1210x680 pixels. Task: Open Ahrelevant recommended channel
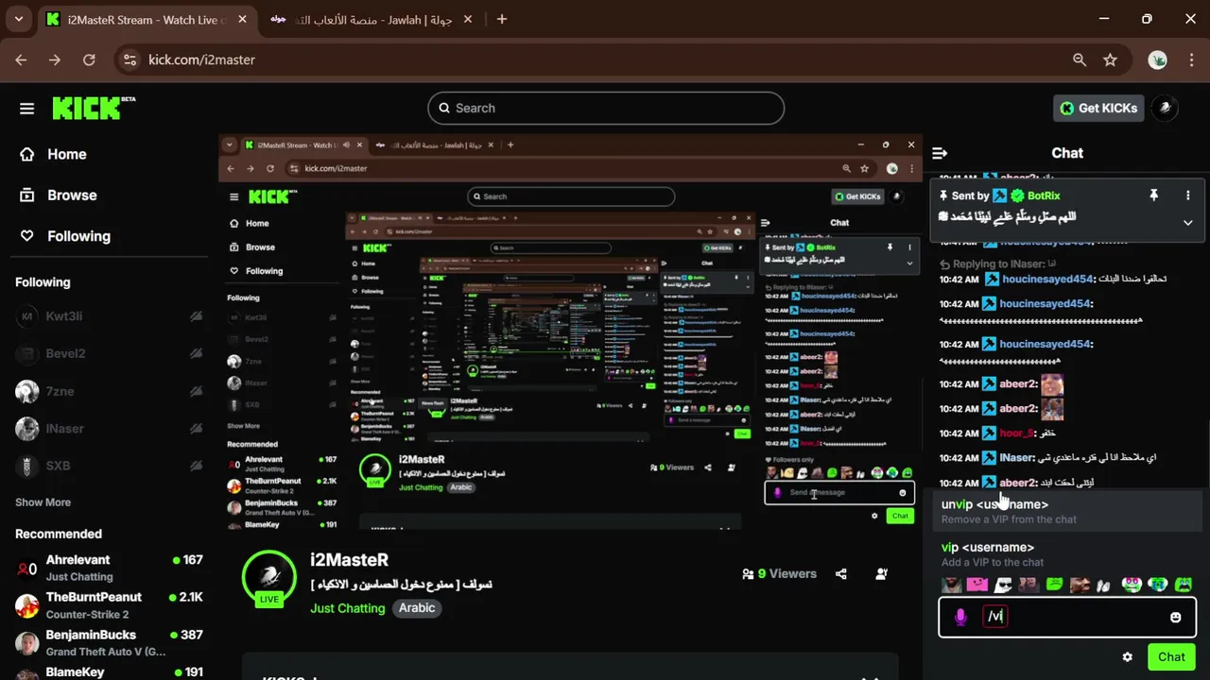[x=109, y=568]
